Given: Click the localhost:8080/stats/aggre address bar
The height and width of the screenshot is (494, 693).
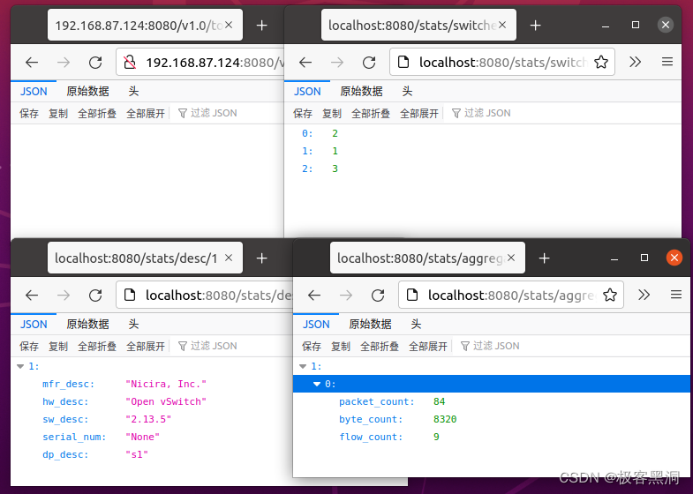Looking at the screenshot, I should 511,295.
